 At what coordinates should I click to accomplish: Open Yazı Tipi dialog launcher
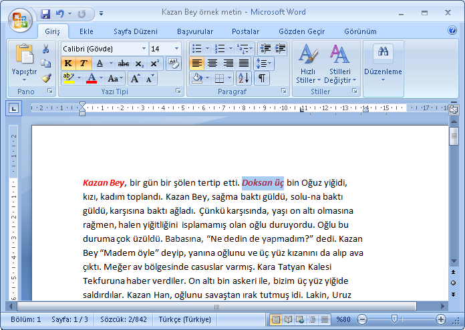(178, 91)
